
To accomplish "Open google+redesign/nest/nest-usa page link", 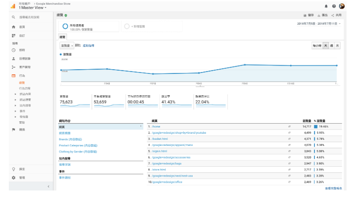I will [172, 176].
